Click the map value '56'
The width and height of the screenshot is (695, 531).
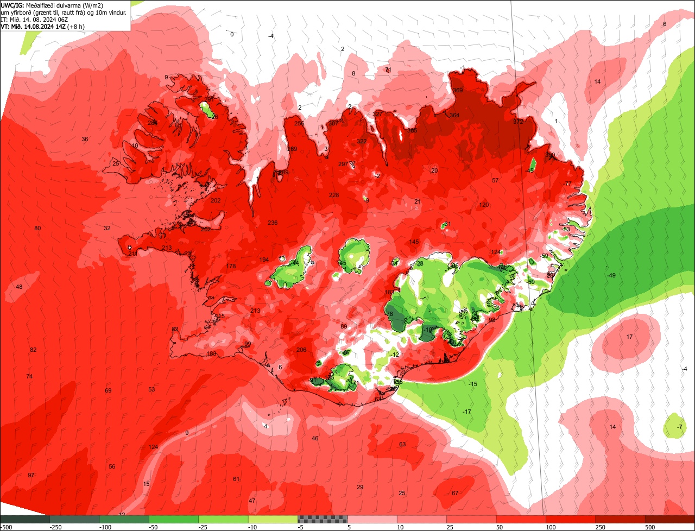point(112,467)
